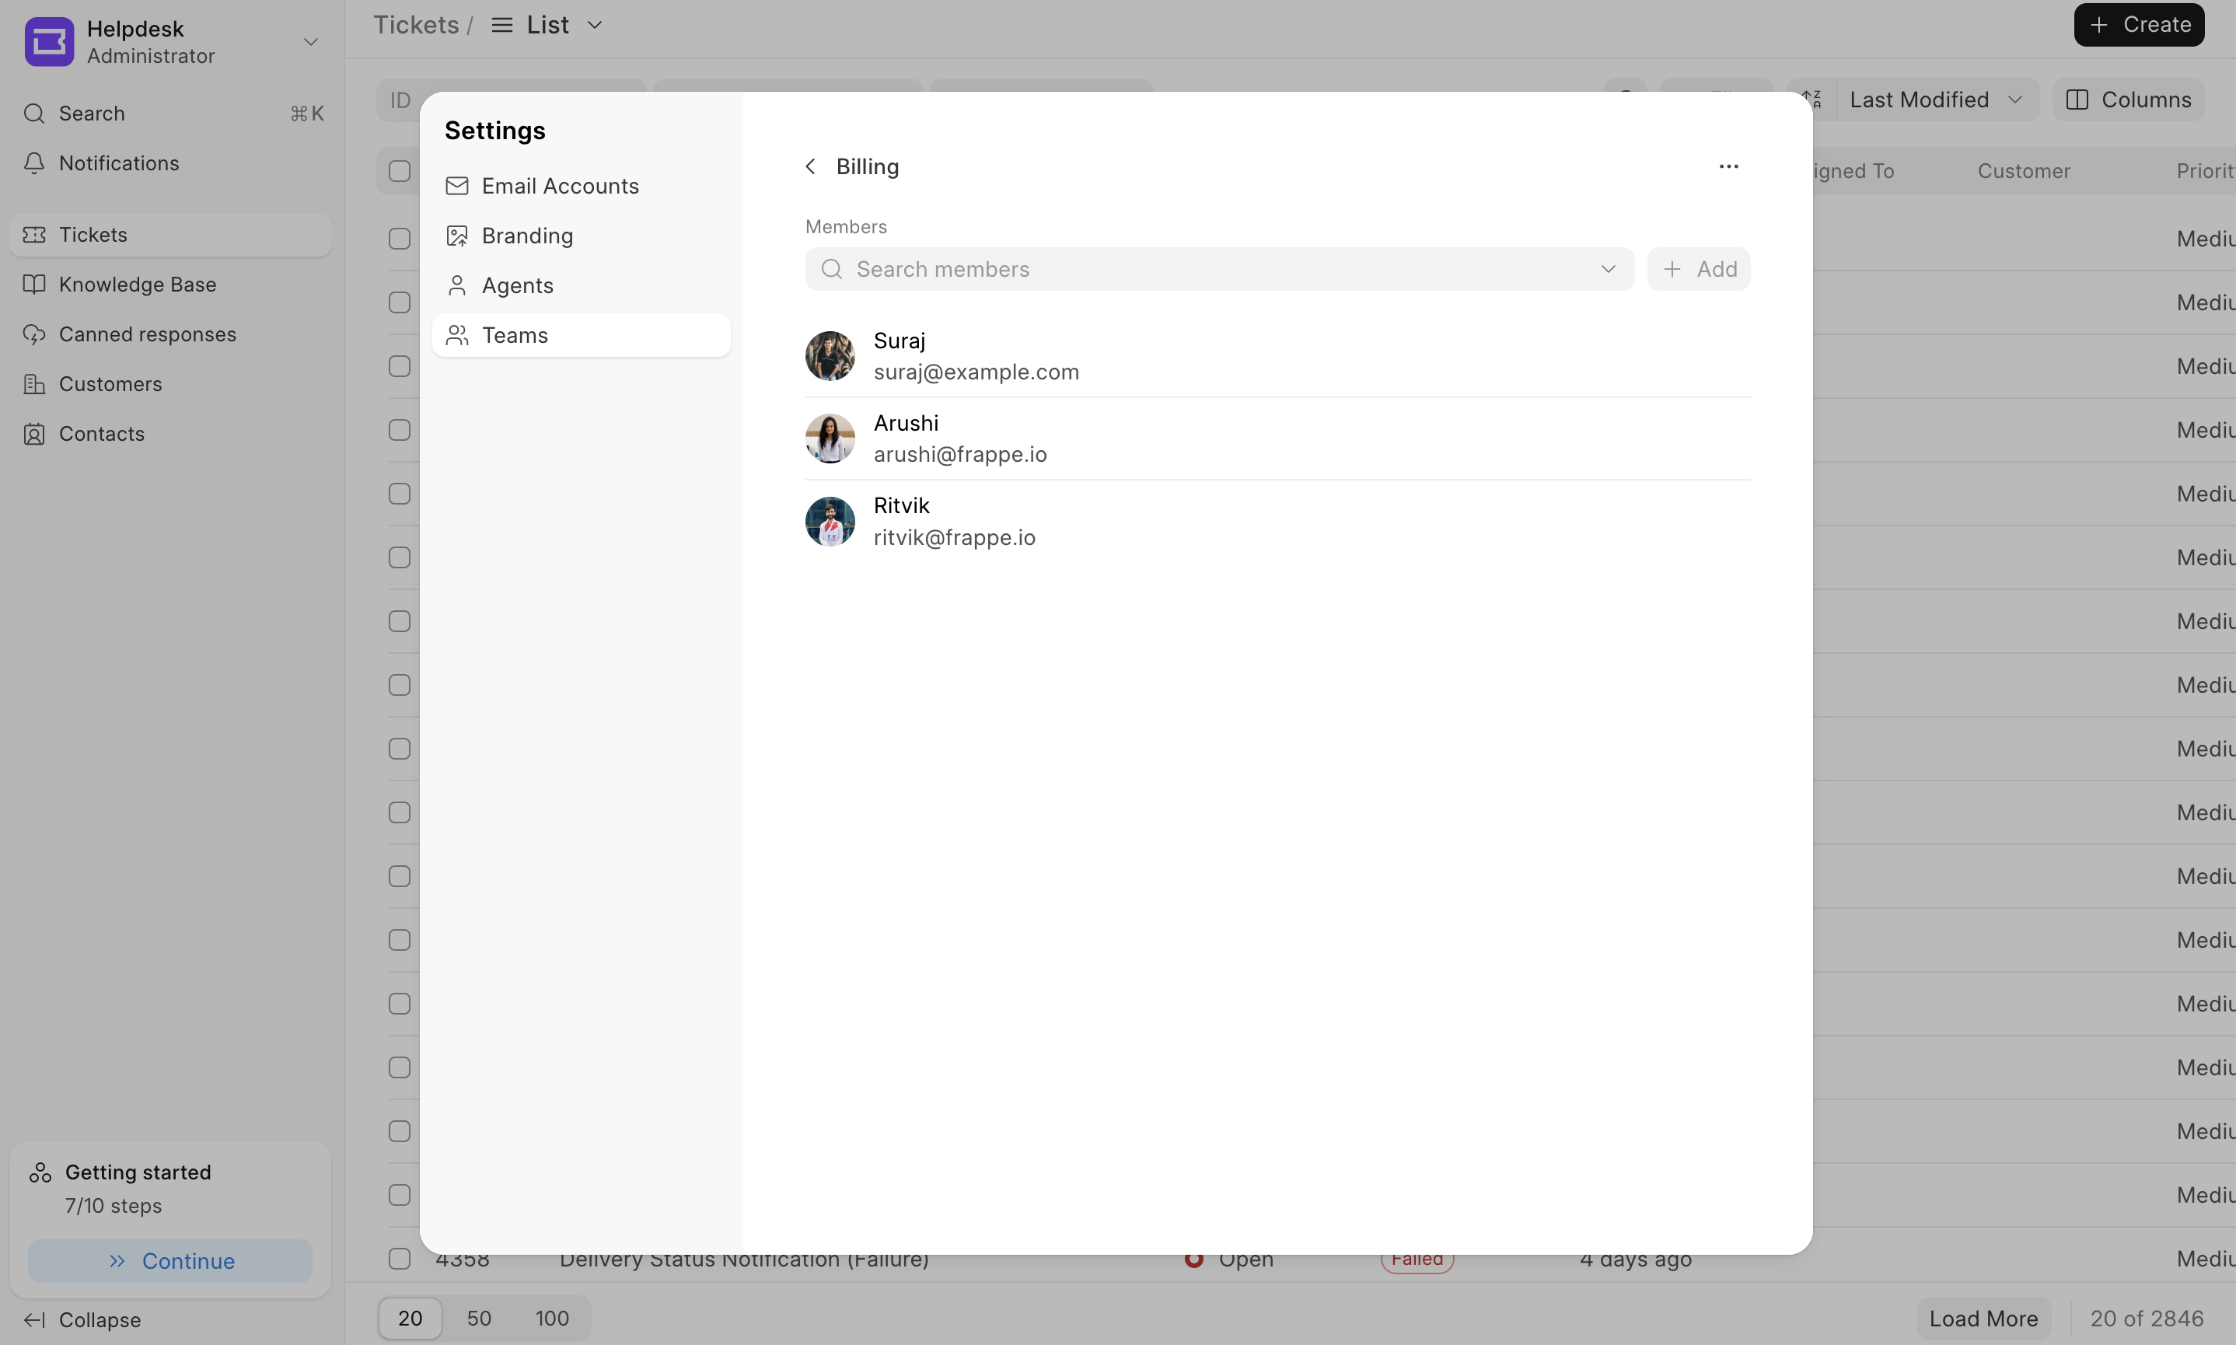The image size is (2236, 1345).
Task: Click the Helpdesk logo icon
Action: pyautogui.click(x=49, y=42)
